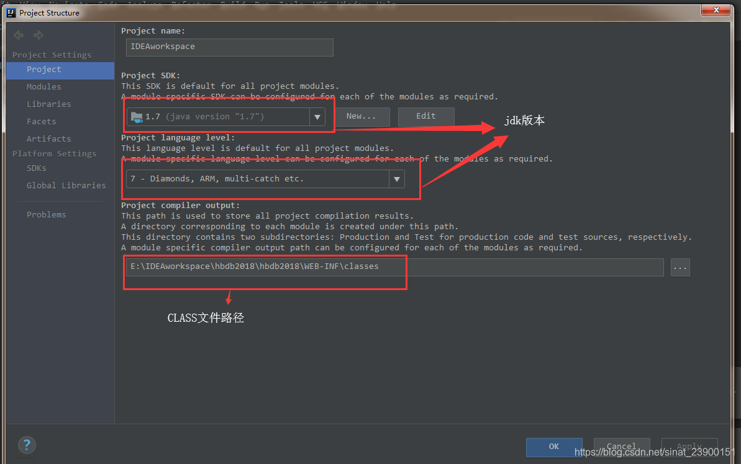741x464 pixels.
Task: Click the New... SDK button
Action: pyautogui.click(x=361, y=116)
